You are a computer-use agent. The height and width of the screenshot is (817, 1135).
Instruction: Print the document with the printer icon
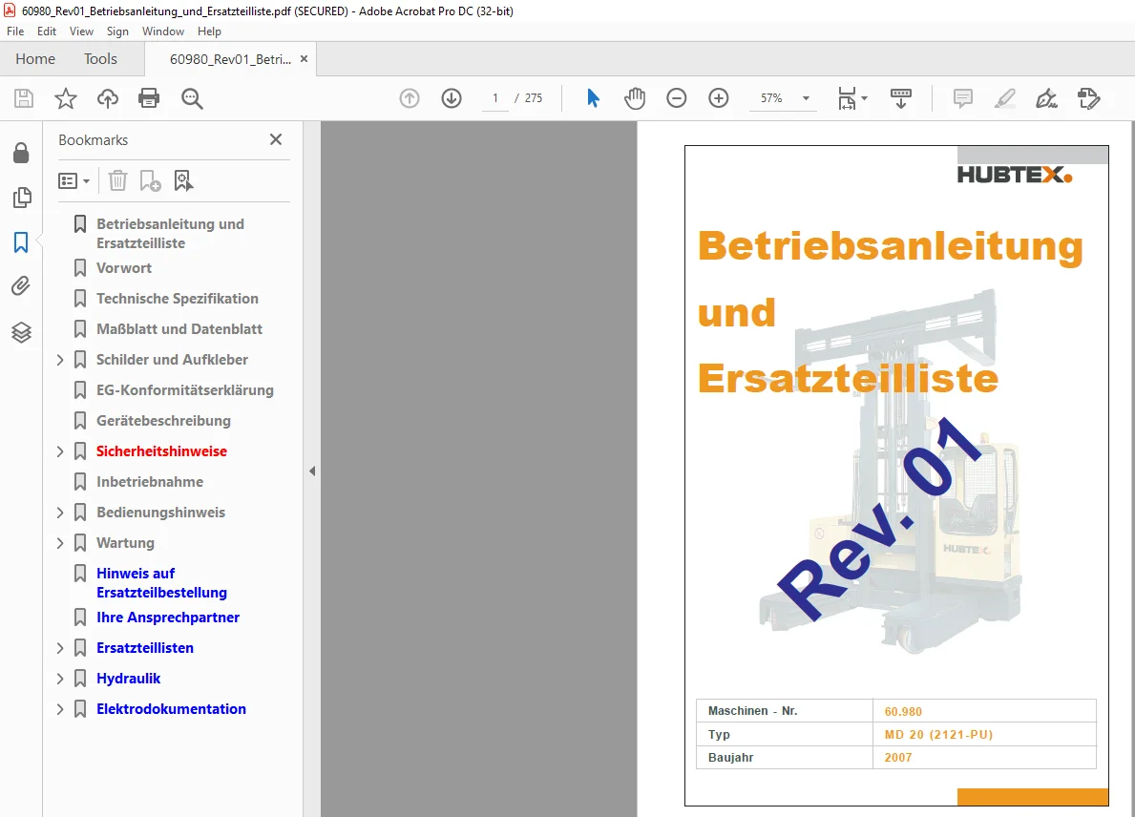tap(149, 98)
